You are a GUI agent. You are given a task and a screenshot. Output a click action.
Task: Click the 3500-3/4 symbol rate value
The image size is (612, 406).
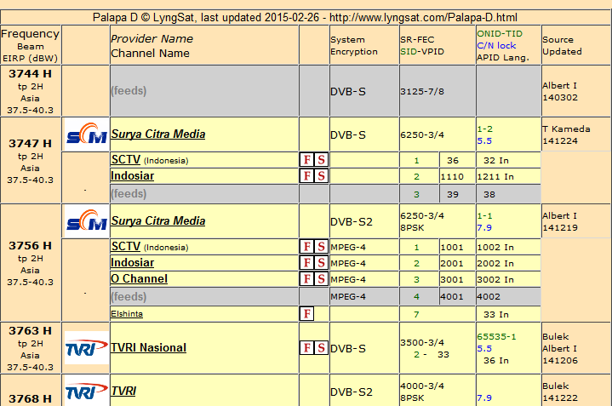pos(422,342)
